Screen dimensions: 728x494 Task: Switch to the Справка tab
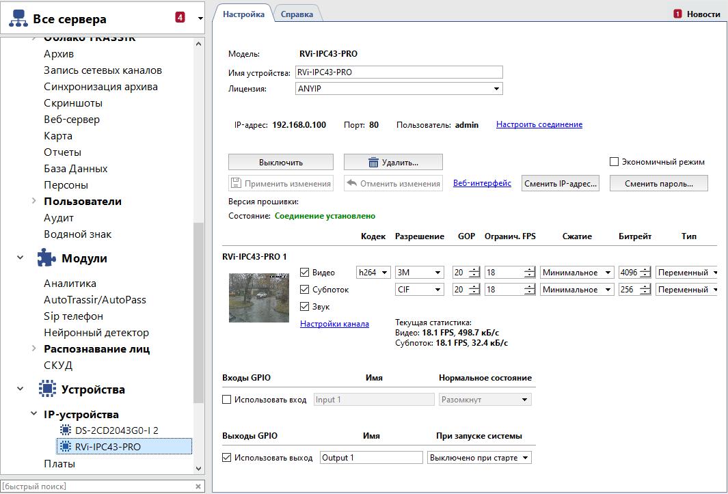pyautogui.click(x=297, y=14)
